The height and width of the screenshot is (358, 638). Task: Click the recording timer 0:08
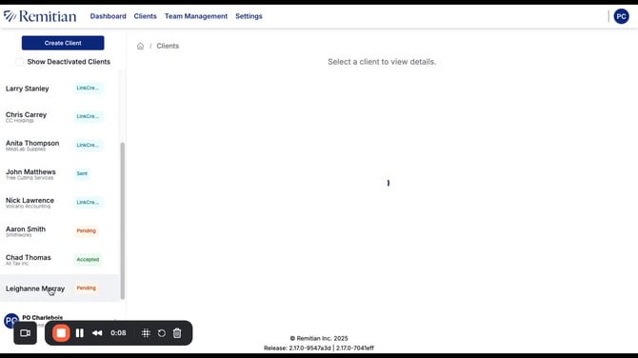point(118,333)
